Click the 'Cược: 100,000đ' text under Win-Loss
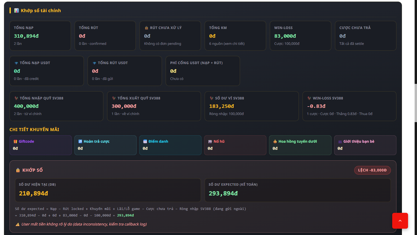The height and width of the screenshot is (235, 417). (x=287, y=44)
